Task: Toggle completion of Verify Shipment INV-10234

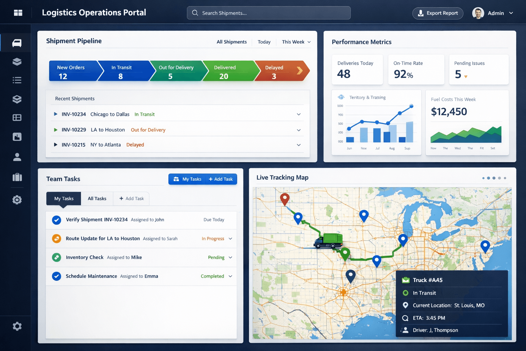Action: coord(57,220)
